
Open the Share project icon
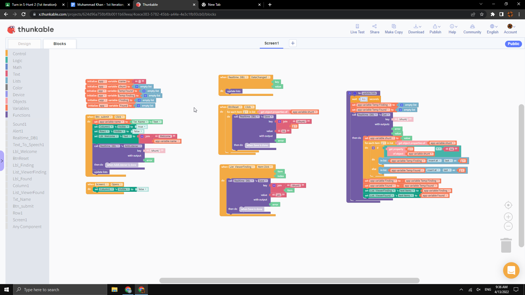(x=374, y=26)
